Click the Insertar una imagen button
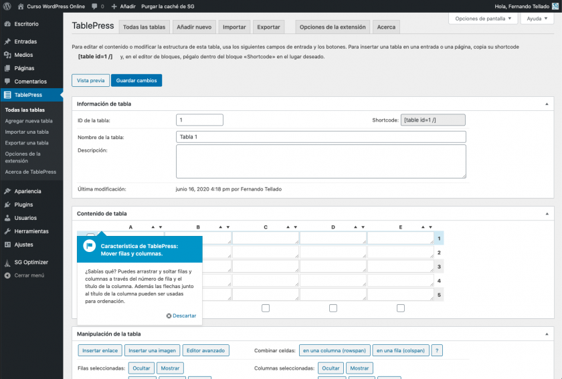This screenshot has height=379, width=562. (x=152, y=350)
